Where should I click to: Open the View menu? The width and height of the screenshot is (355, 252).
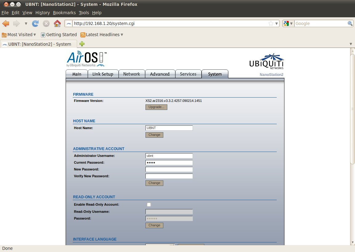point(27,13)
